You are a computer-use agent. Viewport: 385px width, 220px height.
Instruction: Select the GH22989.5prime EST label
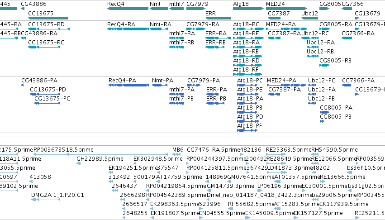pyautogui.click(x=100, y=159)
